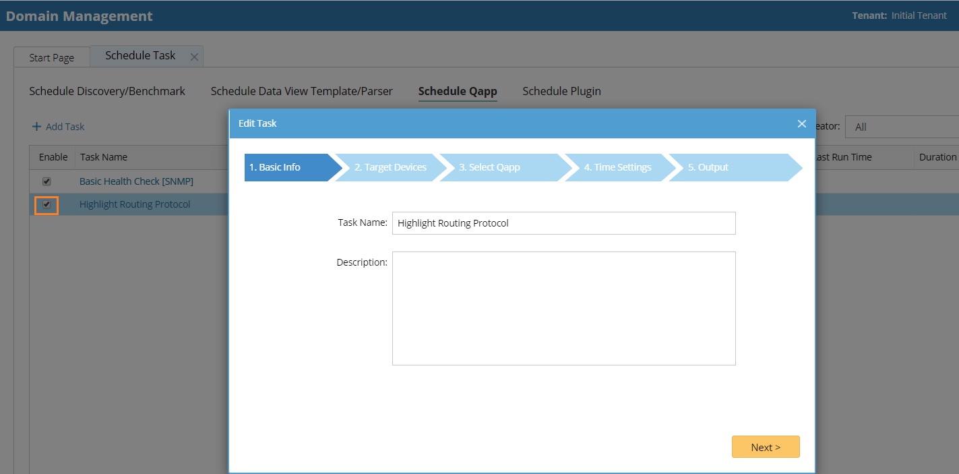Toggle Basic Health Check [SNMP] enable checkbox
This screenshot has height=474, width=959.
click(47, 181)
